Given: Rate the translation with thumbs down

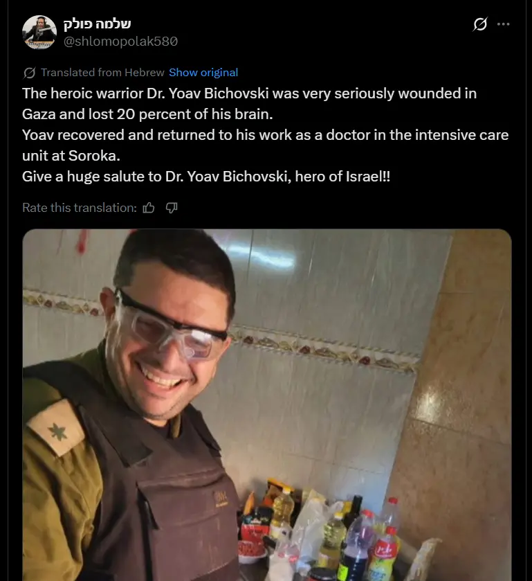Looking at the screenshot, I should tap(172, 208).
